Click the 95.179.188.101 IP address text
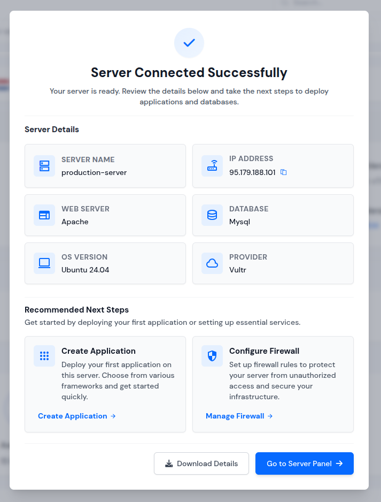This screenshot has height=502, width=381. point(252,172)
